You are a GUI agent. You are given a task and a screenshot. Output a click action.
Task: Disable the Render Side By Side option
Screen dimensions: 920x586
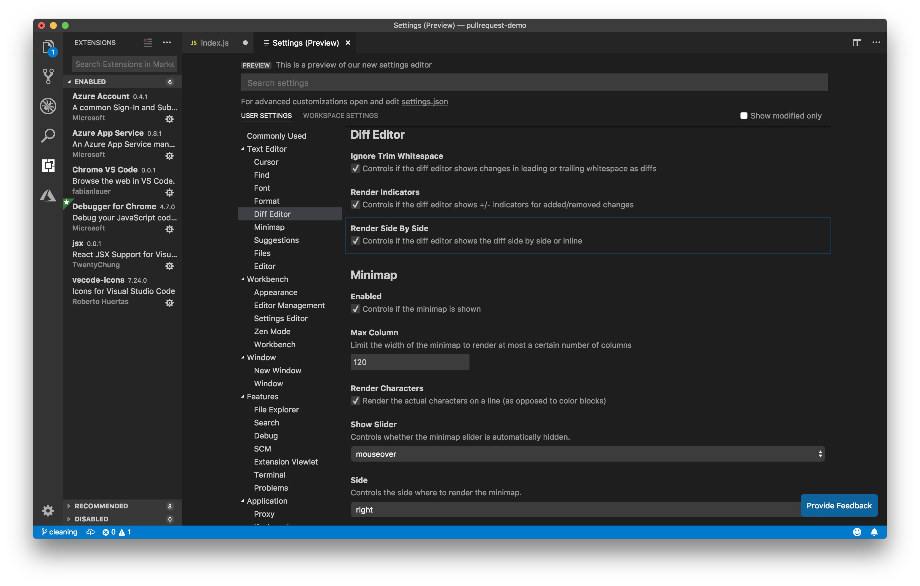point(356,241)
